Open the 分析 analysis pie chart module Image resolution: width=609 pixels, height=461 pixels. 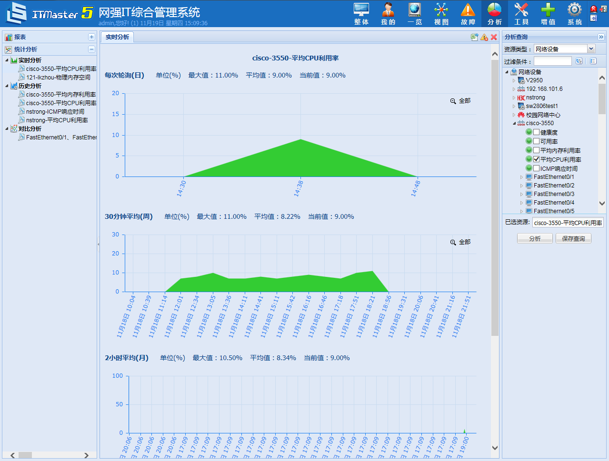point(495,14)
